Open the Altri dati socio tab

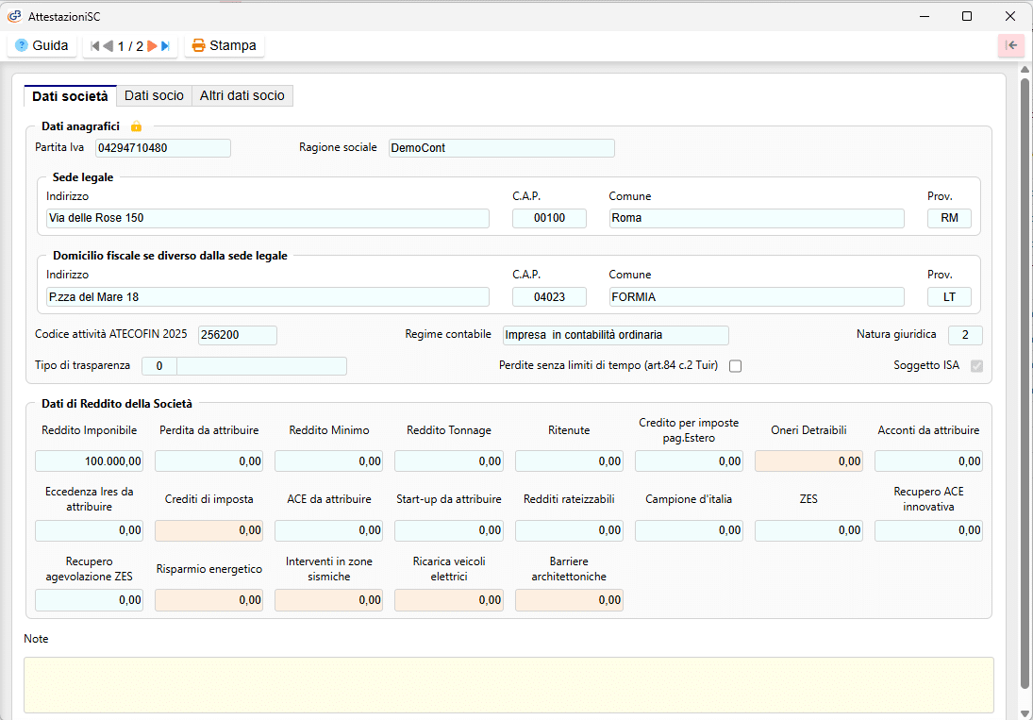pos(242,95)
